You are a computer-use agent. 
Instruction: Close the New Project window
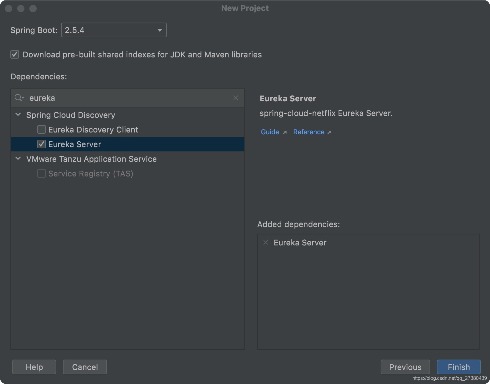[9, 9]
